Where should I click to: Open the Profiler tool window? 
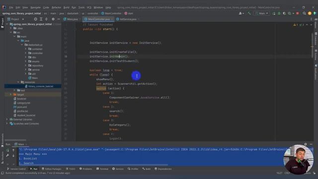[x=133, y=169]
